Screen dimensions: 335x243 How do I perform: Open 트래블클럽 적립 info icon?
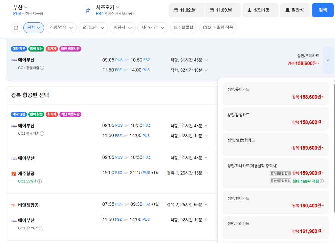[322, 181]
